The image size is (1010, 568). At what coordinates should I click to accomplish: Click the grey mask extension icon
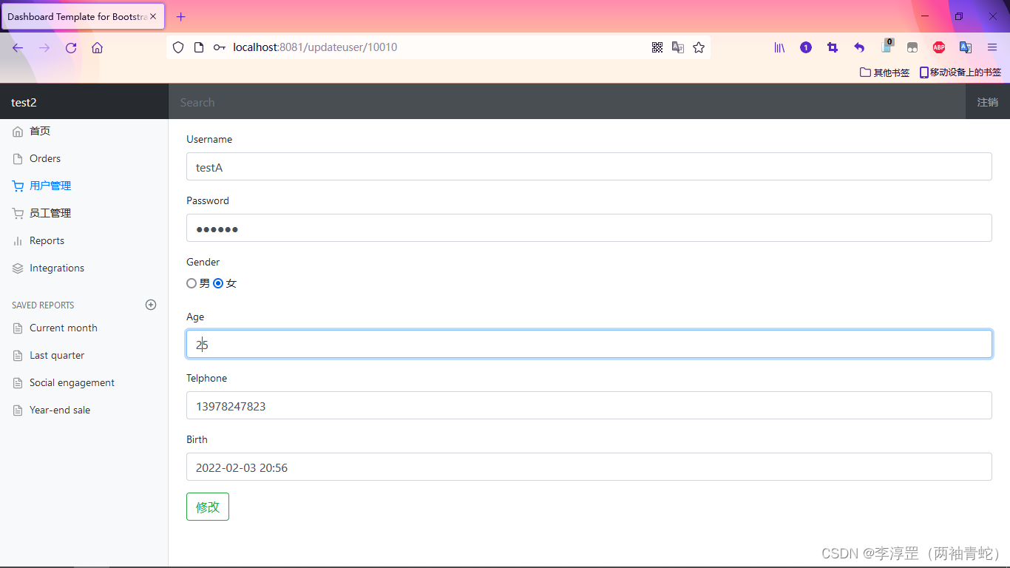click(x=912, y=47)
